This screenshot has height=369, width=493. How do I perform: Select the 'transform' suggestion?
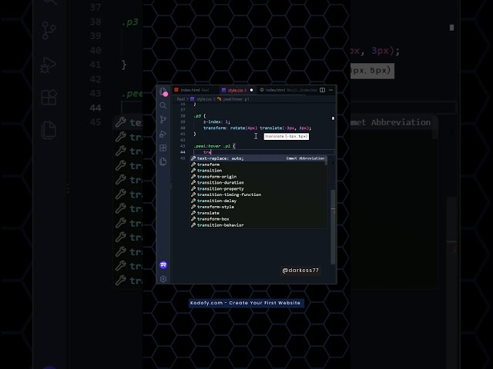259,165
